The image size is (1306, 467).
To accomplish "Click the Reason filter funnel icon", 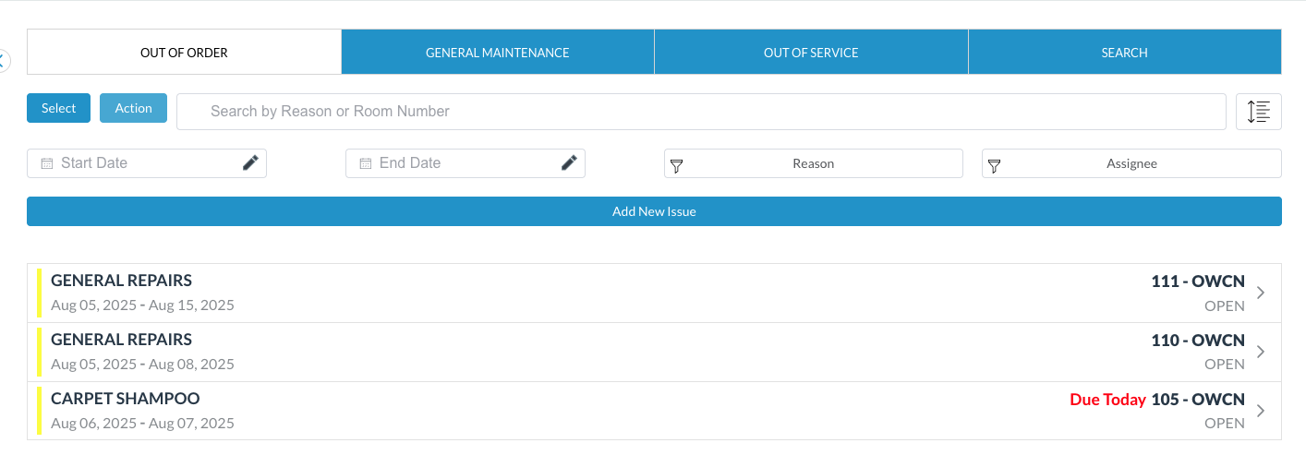I will pos(676,165).
